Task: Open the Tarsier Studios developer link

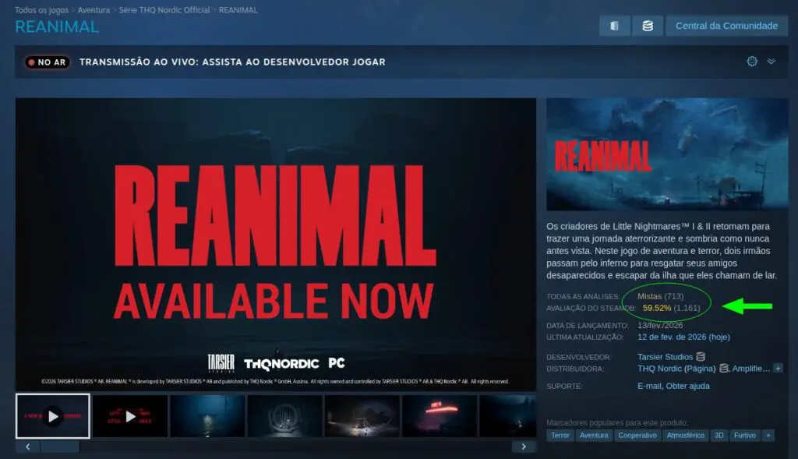Action: pyautogui.click(x=665, y=357)
